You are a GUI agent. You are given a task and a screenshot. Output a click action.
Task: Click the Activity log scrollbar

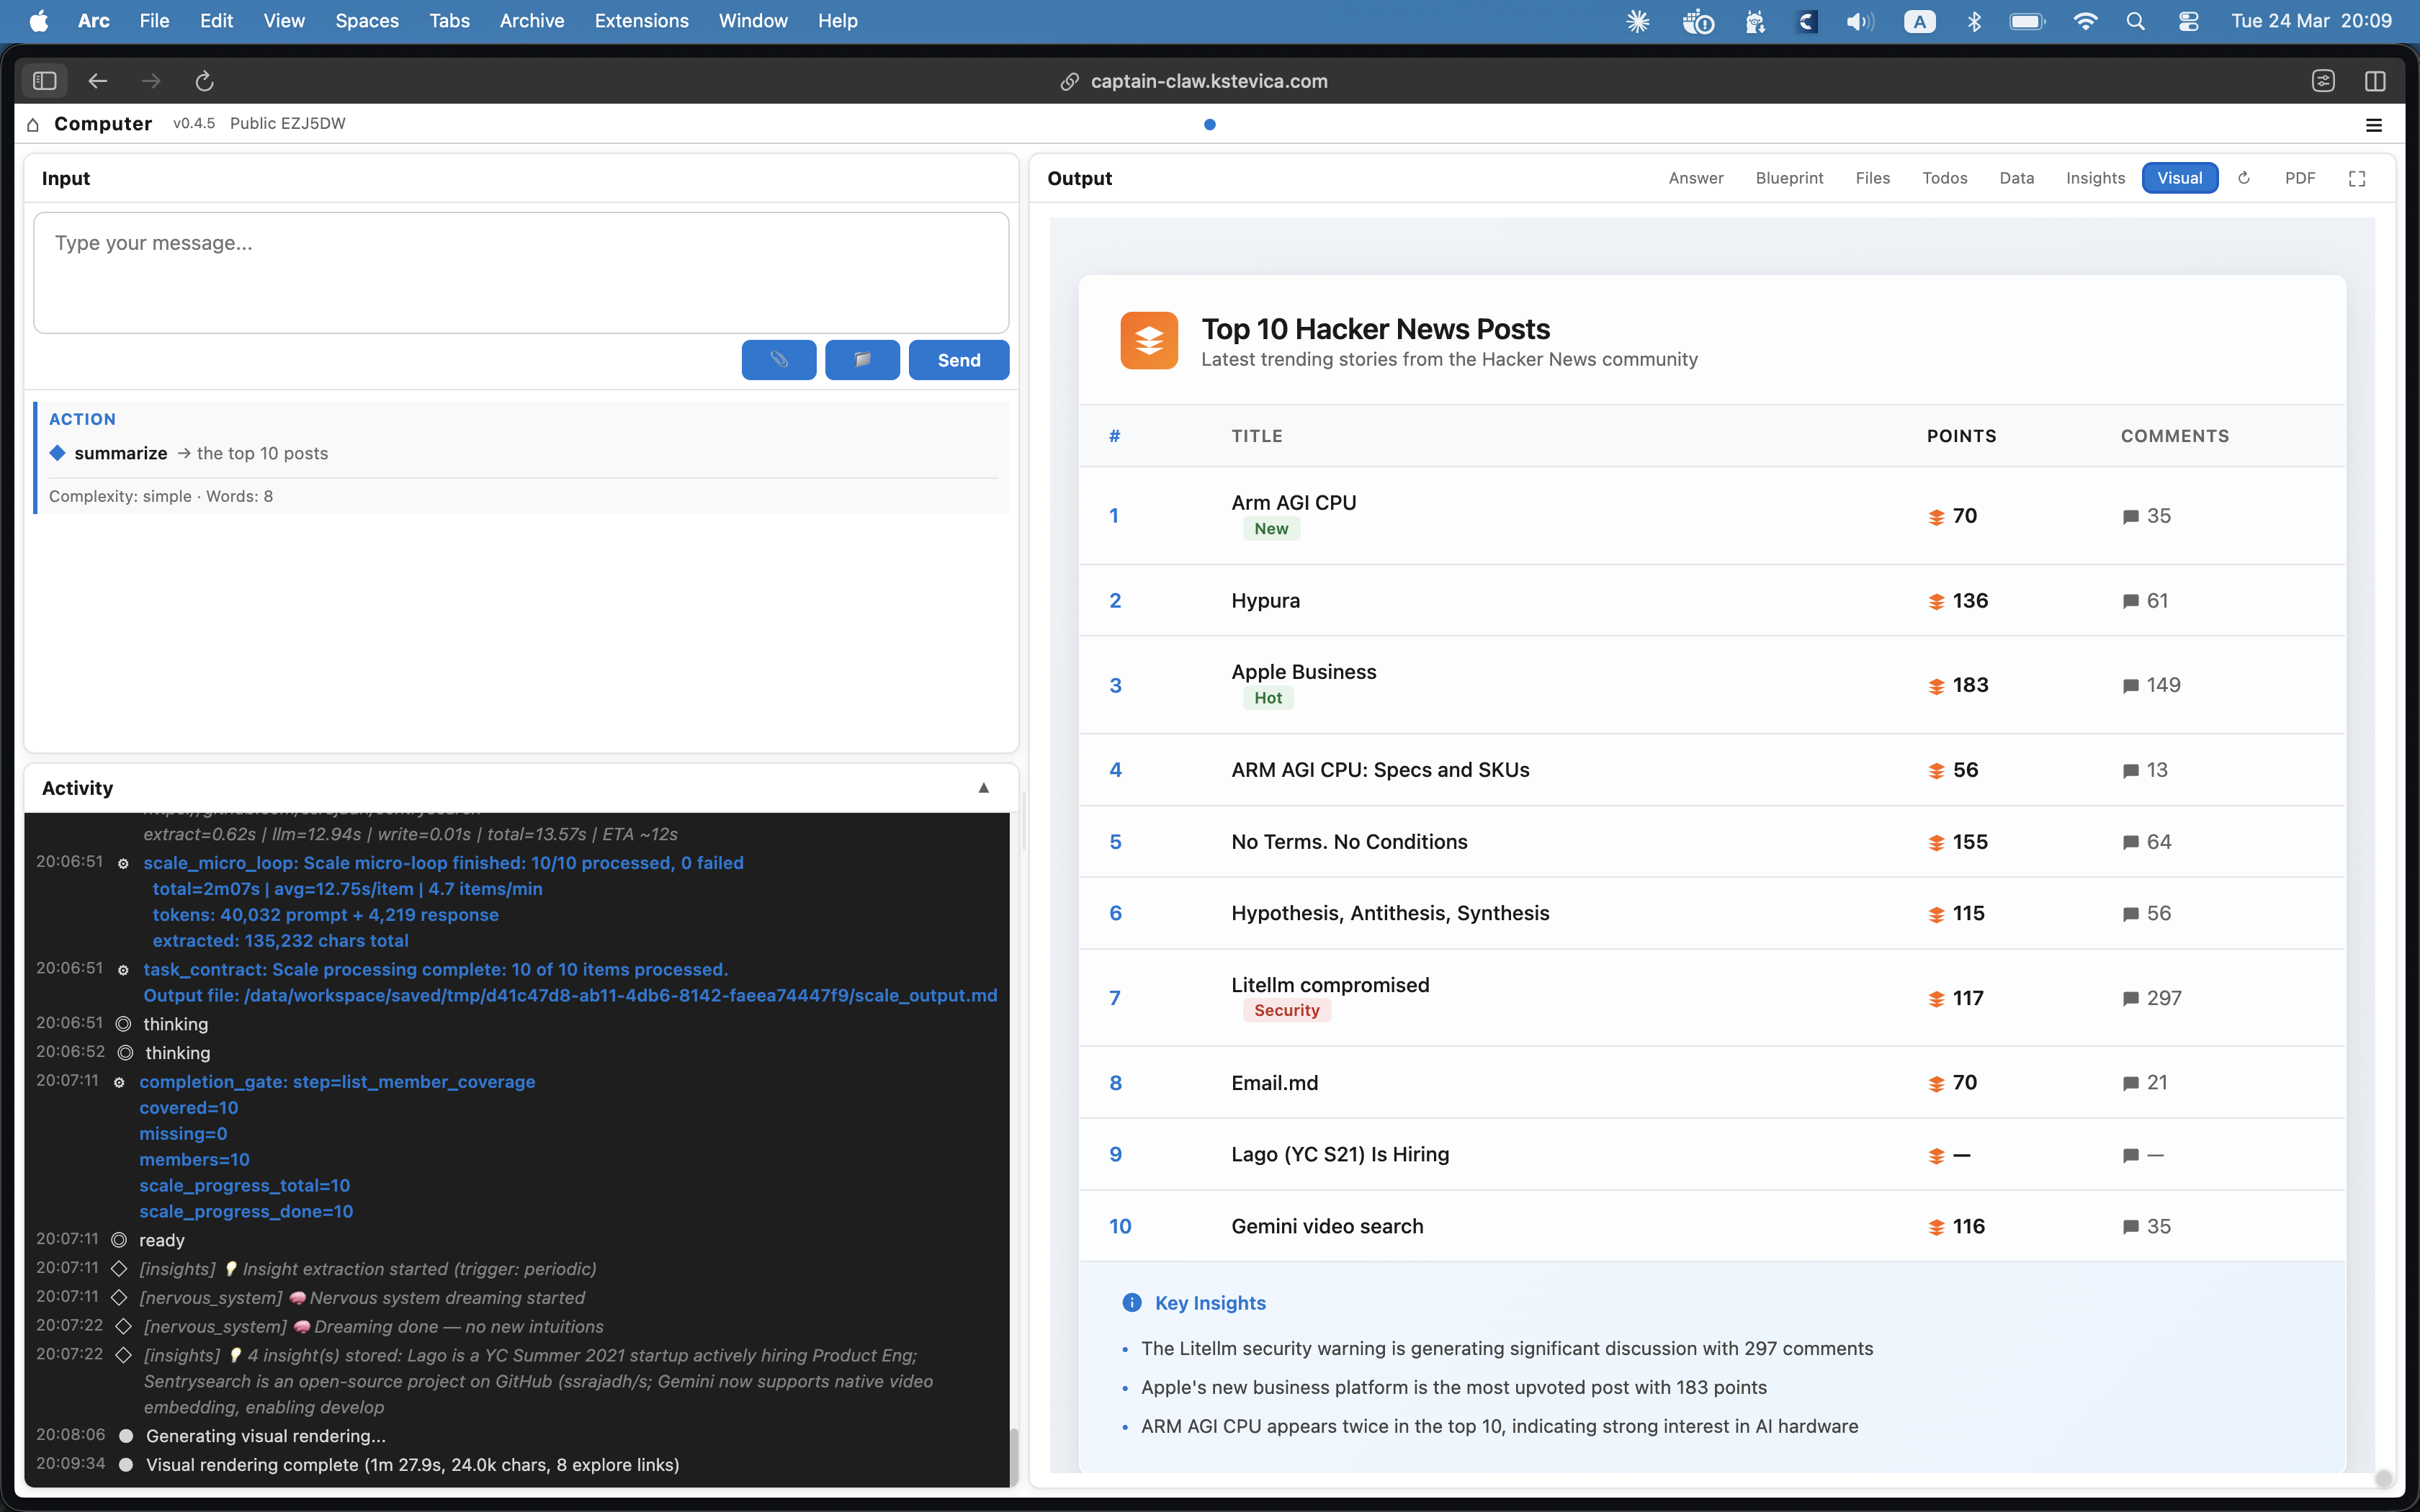coord(1013,1457)
